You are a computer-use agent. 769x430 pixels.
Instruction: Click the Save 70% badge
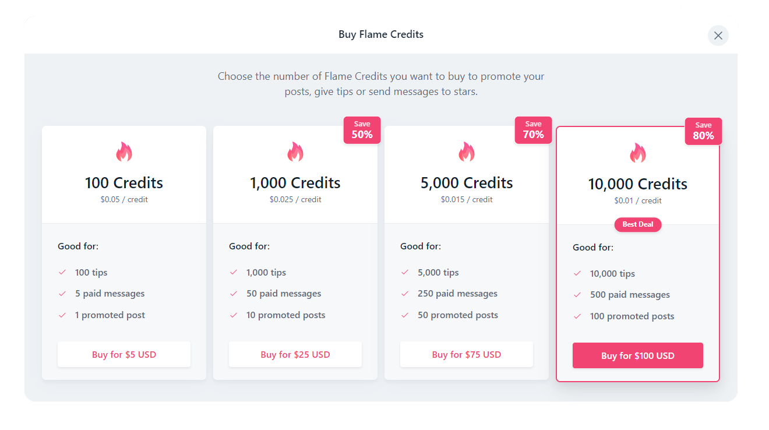coord(533,130)
